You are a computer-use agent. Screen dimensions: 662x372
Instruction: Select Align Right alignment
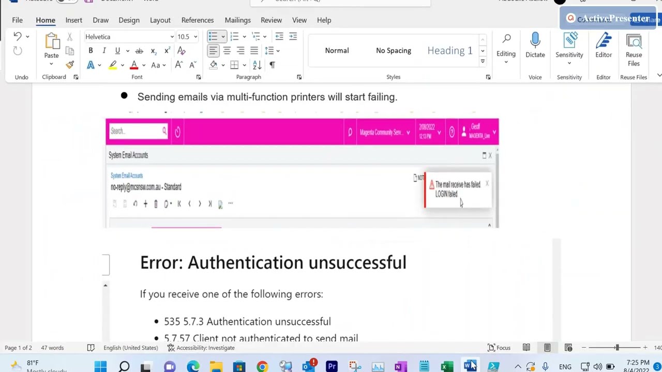240,51
